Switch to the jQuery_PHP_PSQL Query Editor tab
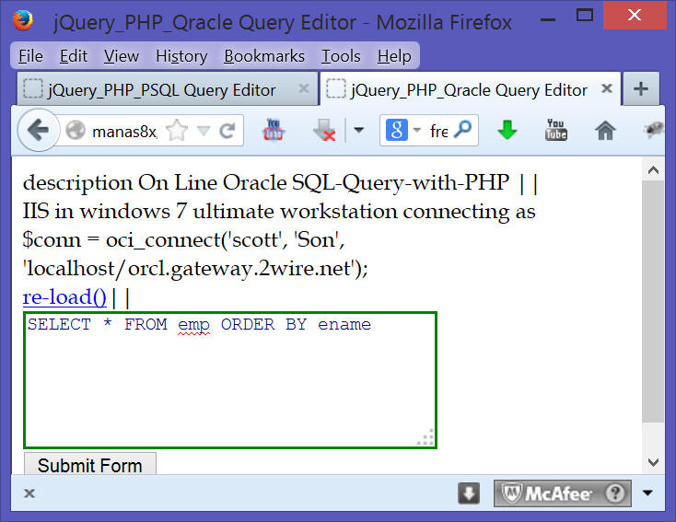 [161, 89]
